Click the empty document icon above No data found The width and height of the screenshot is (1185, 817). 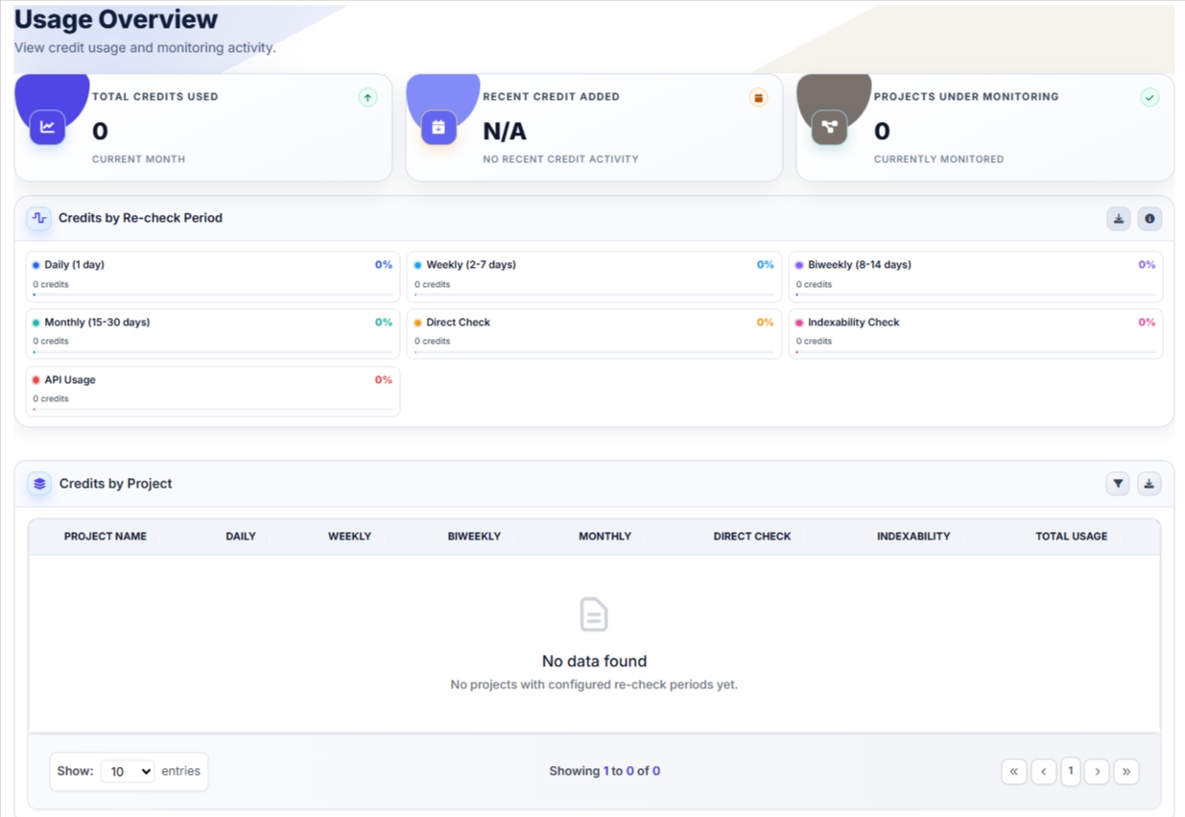pos(594,614)
